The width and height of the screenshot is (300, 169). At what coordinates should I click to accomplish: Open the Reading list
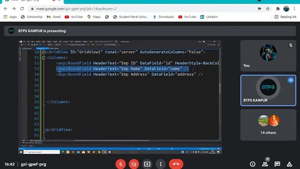(285, 17)
